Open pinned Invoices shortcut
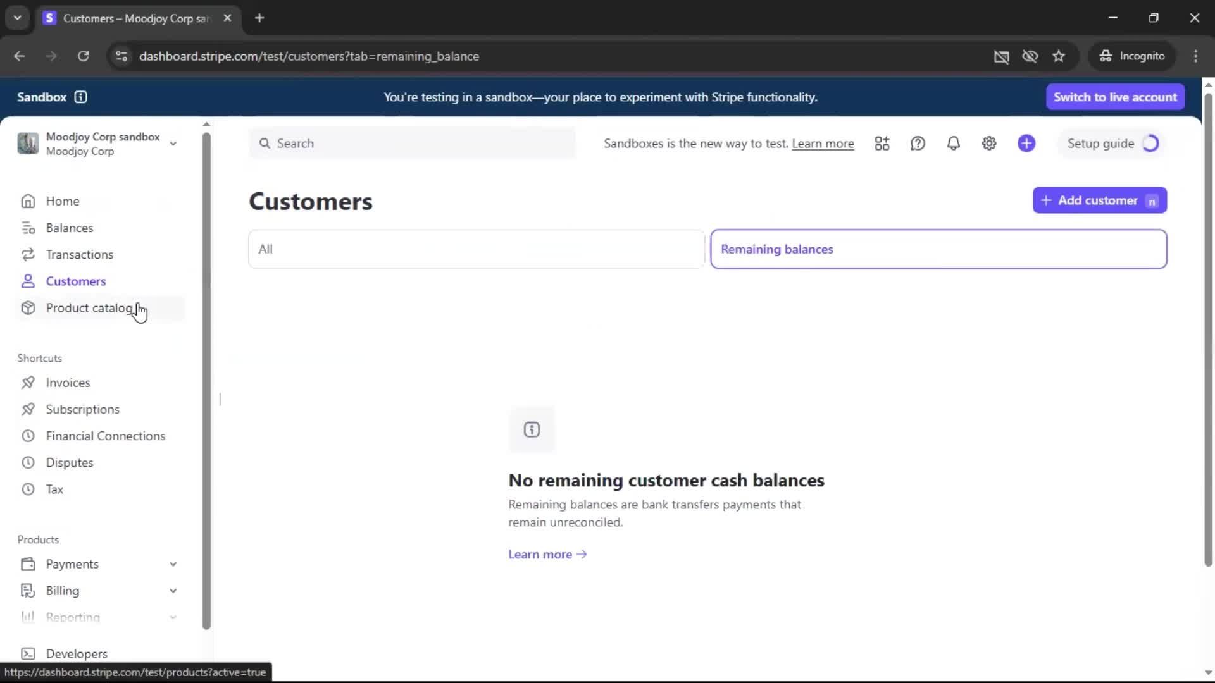Image resolution: width=1215 pixels, height=683 pixels. (68, 383)
